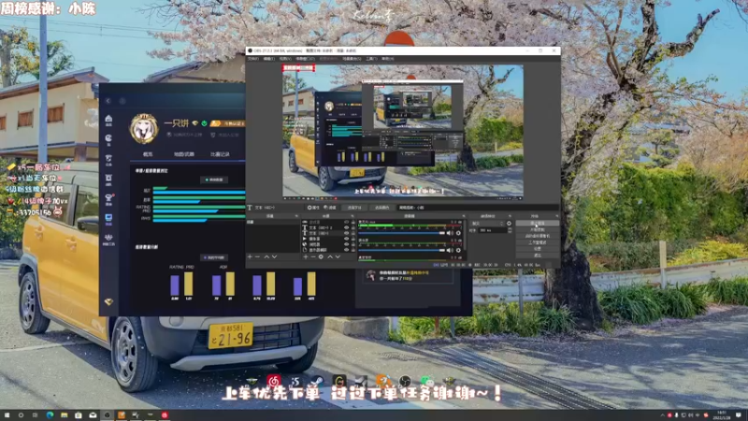Hide the selected 文本 (GDI+) source eye
The width and height of the screenshot is (748, 421).
point(346,233)
